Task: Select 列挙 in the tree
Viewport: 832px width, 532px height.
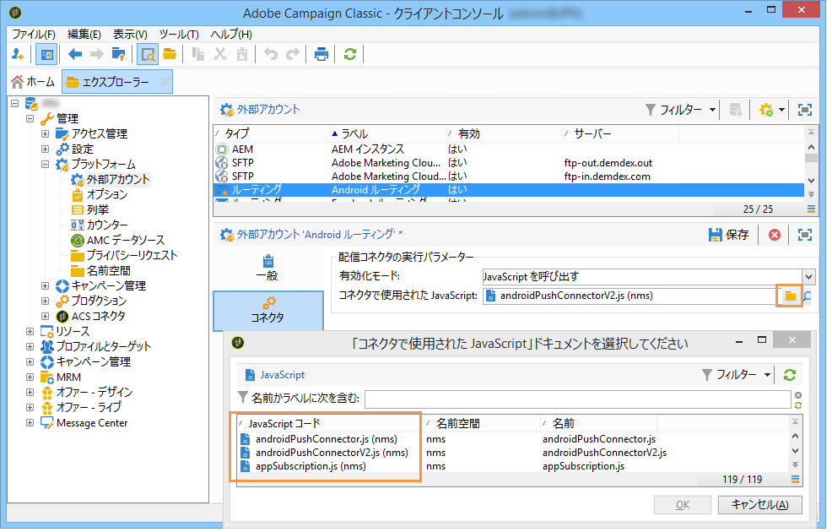Action: click(97, 209)
